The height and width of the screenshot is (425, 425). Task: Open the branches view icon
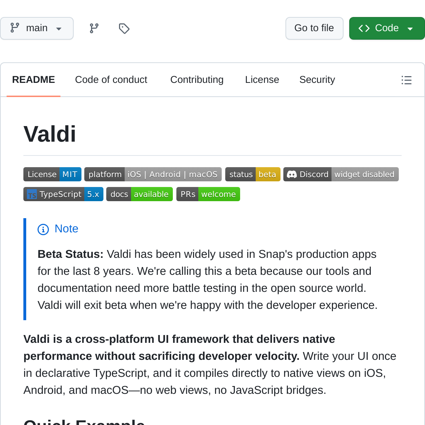tap(93, 28)
